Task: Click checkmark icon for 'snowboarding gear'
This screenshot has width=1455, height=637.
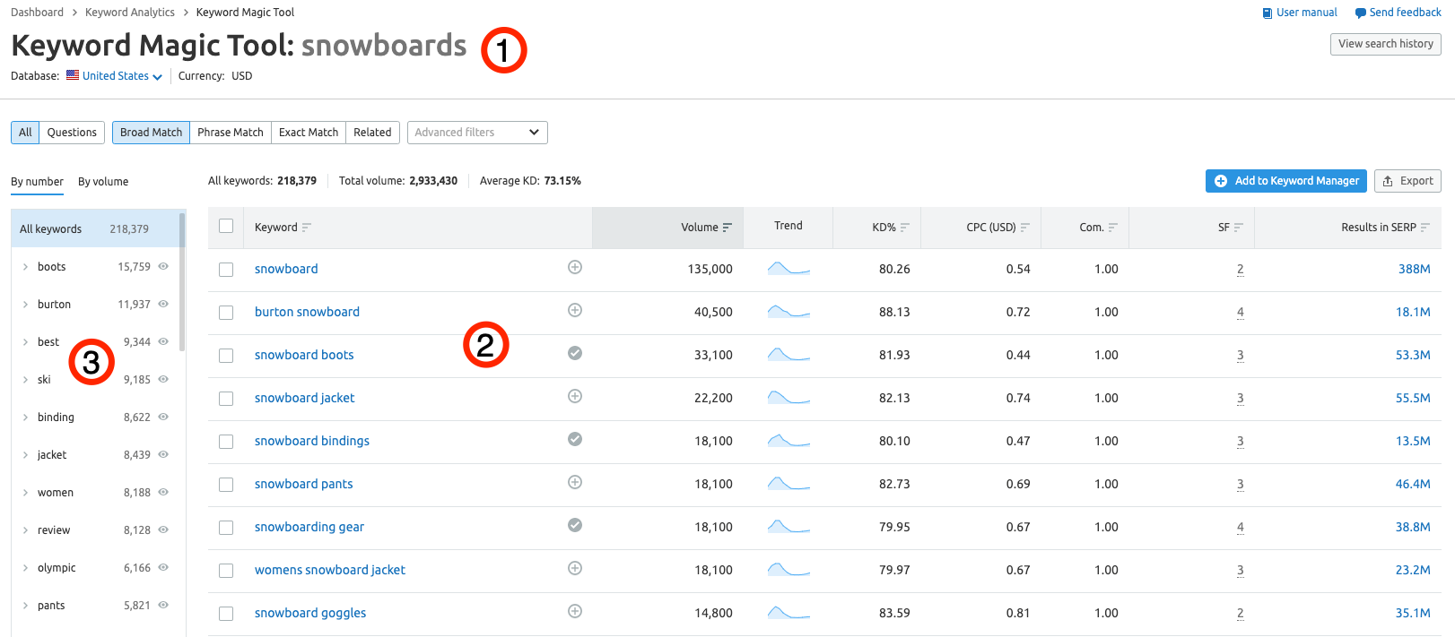Action: pos(575,525)
